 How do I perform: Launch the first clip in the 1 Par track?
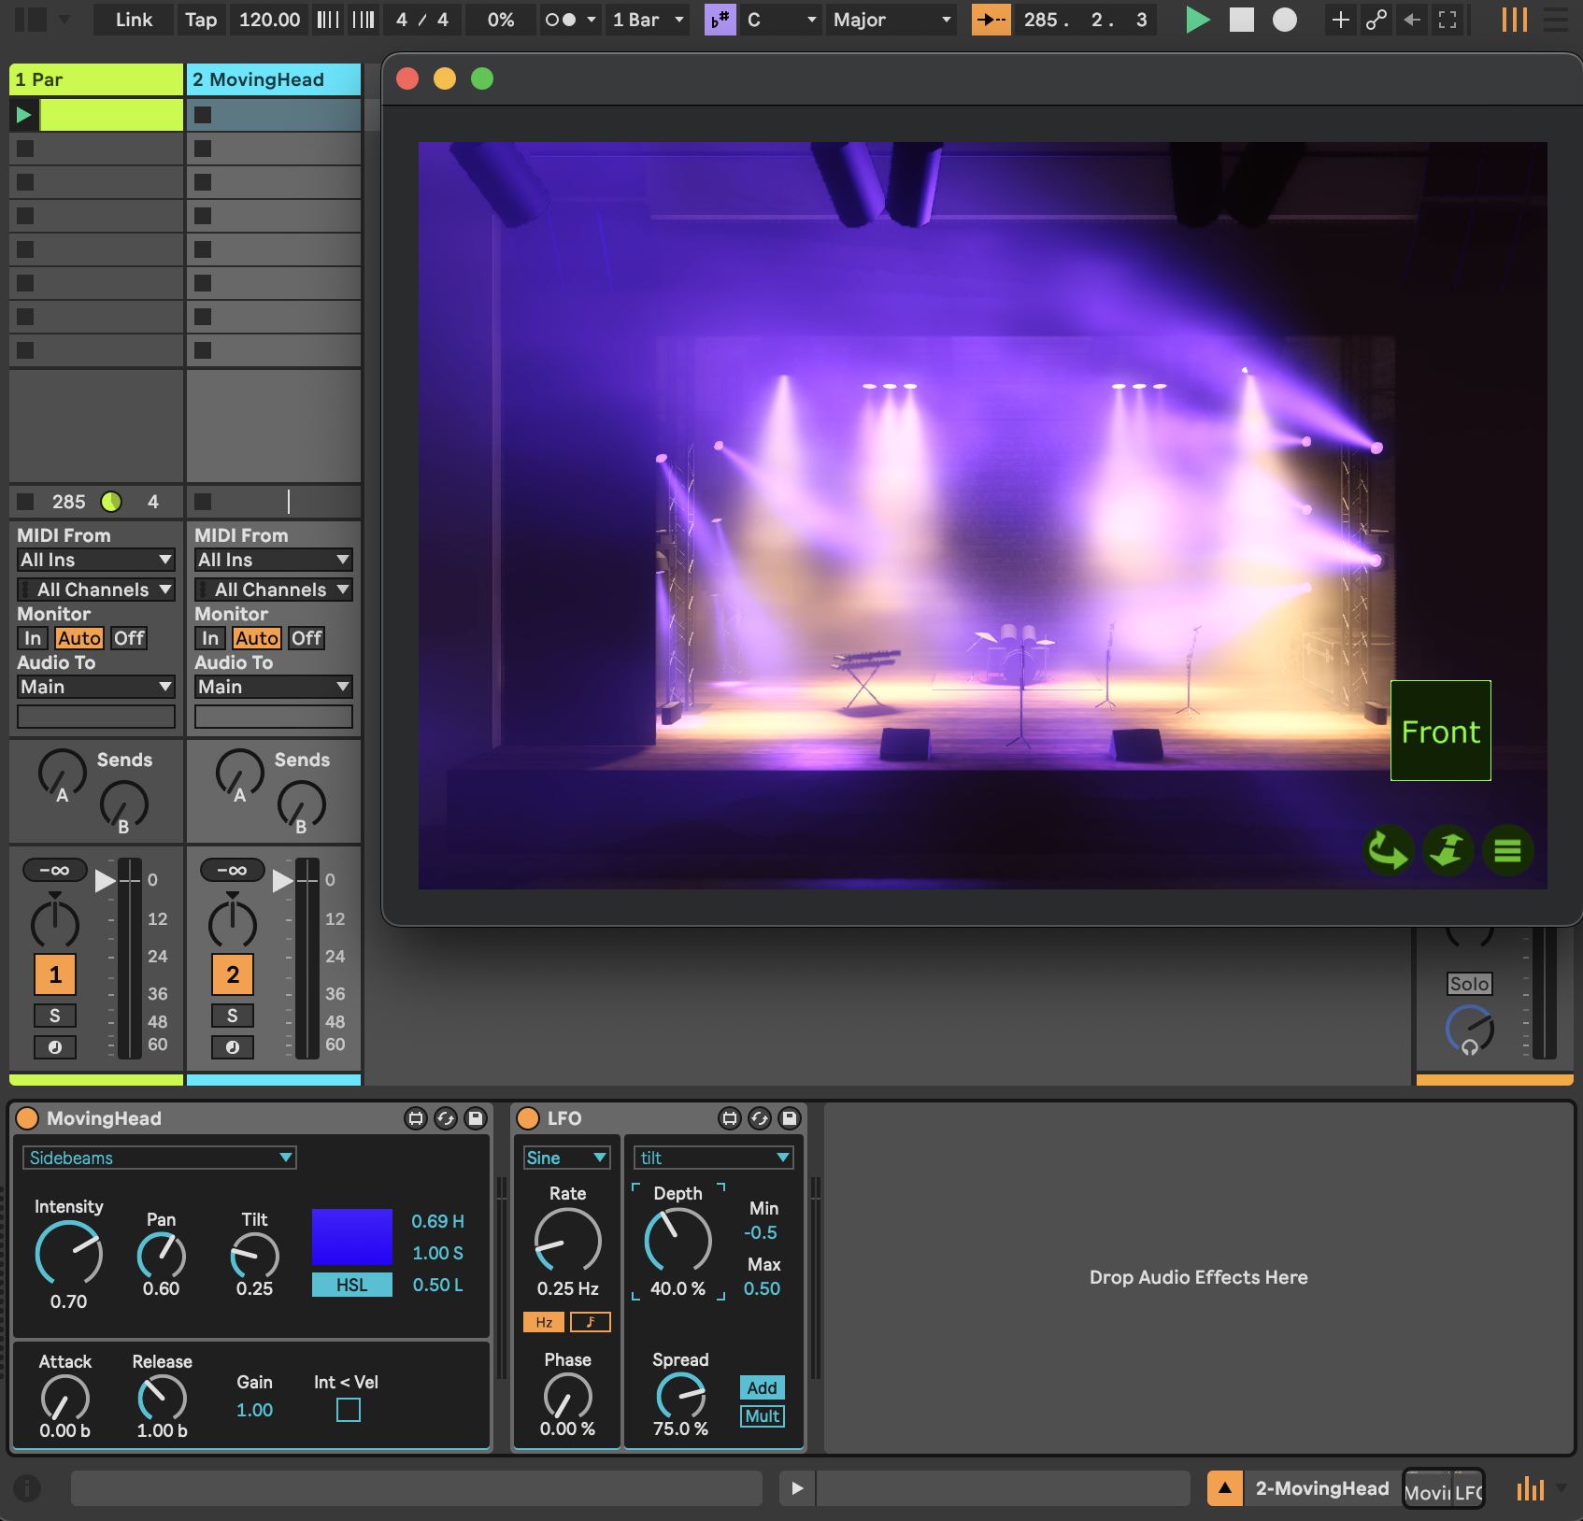[23, 115]
